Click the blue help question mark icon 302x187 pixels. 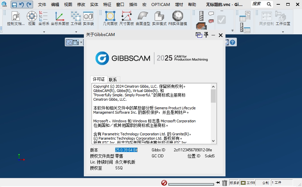tap(233, 42)
